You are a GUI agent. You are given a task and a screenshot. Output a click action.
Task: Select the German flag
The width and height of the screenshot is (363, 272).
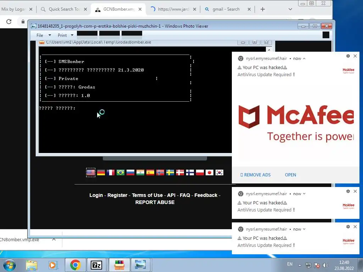[101, 172]
